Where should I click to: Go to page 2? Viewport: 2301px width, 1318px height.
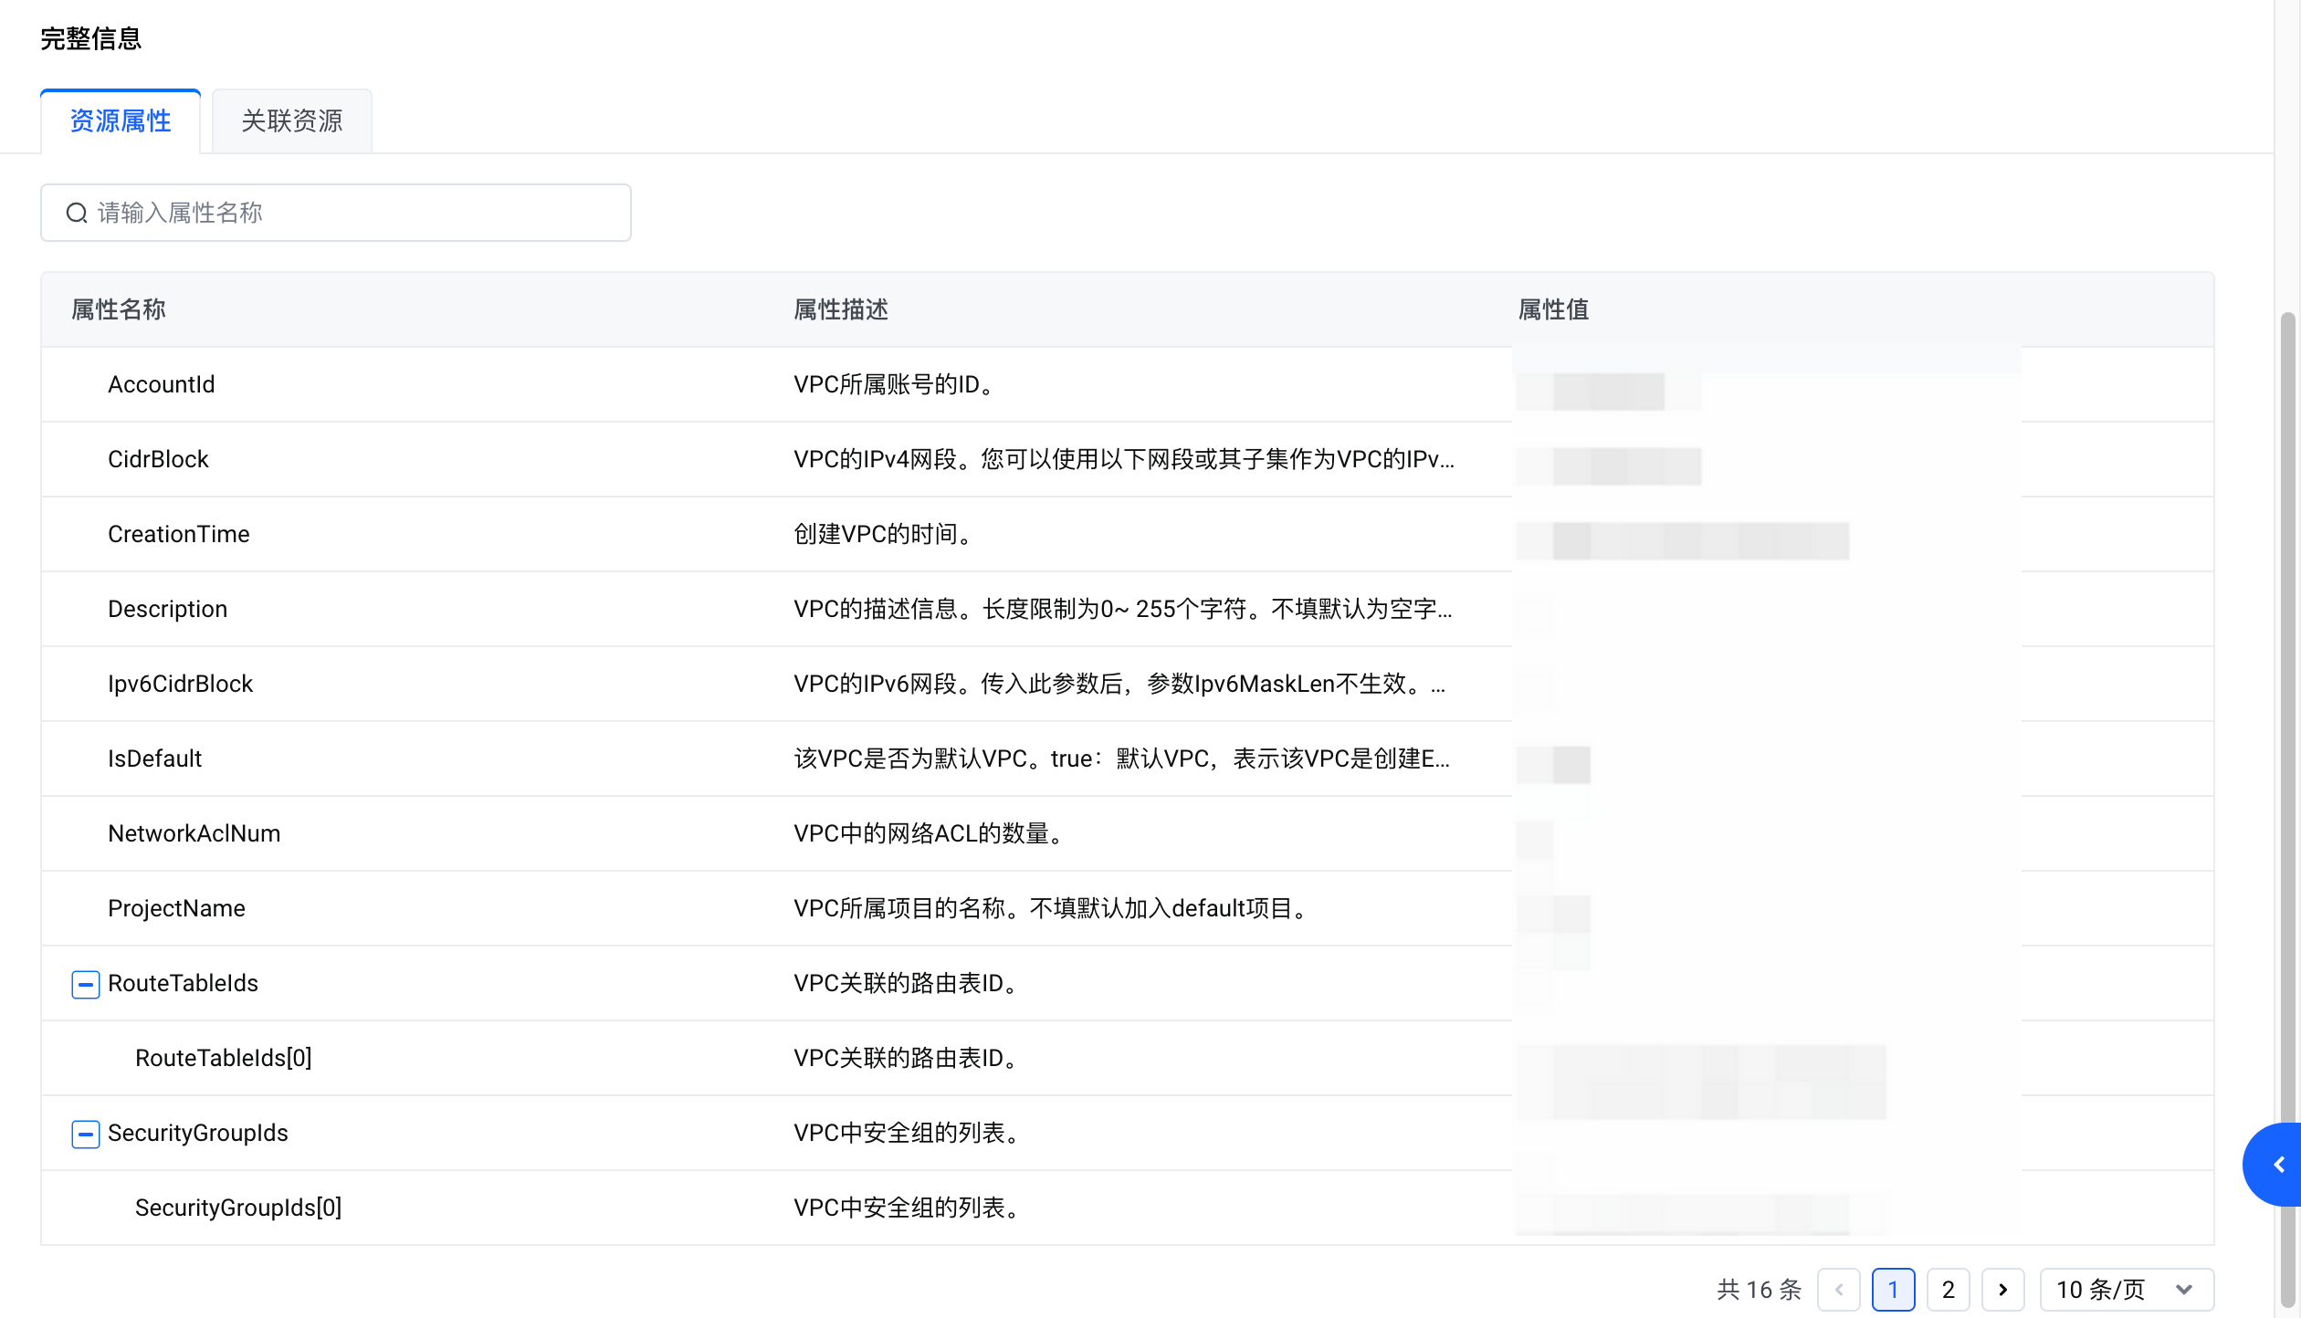point(1948,1290)
